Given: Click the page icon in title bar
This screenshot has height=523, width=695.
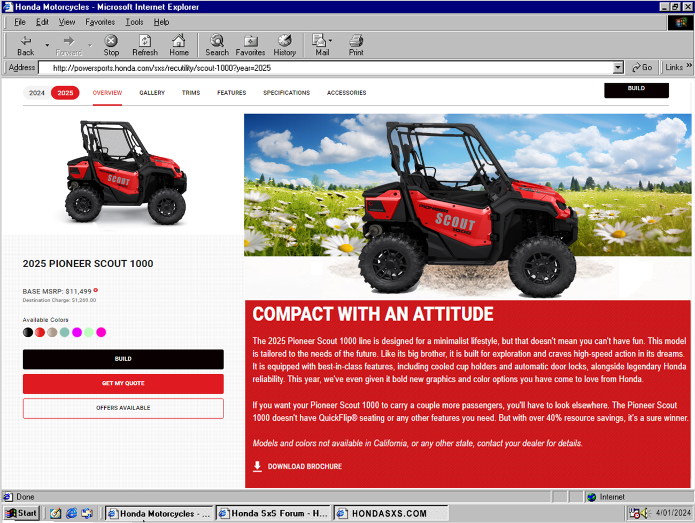Looking at the screenshot, I should pos(7,7).
